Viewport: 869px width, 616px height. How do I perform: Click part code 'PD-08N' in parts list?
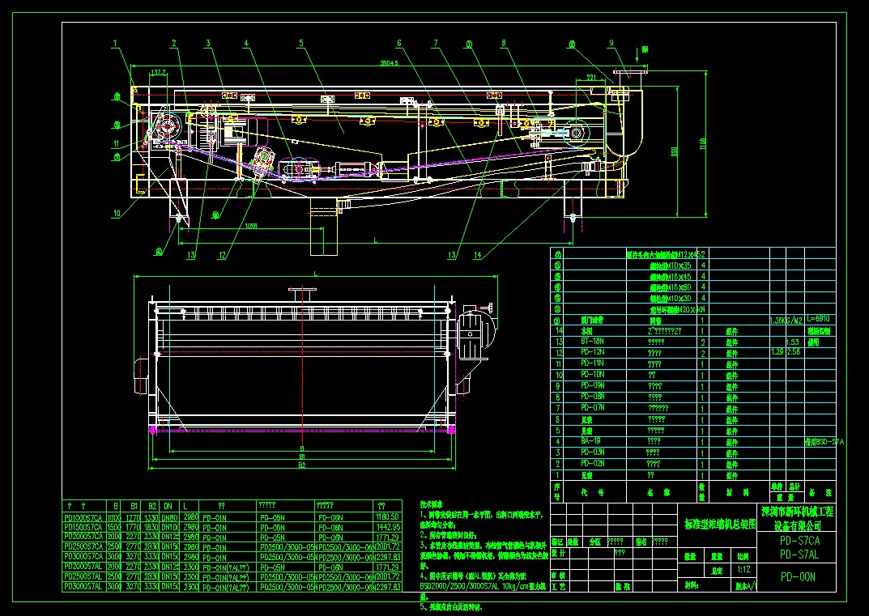tap(593, 397)
